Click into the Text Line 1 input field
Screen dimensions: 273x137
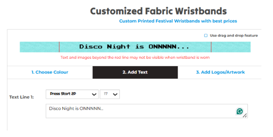tap(139, 111)
